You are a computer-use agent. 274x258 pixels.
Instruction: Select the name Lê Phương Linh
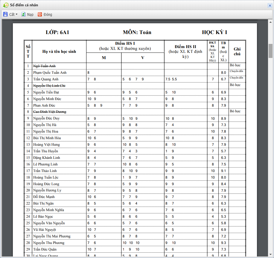point(45,164)
